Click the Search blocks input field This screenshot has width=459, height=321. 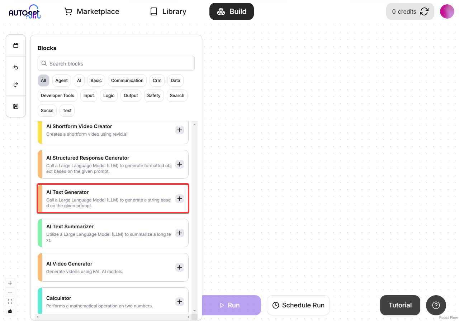(116, 64)
